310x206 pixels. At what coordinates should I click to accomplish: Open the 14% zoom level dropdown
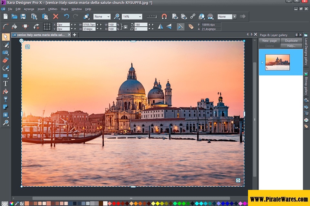point(140,16)
